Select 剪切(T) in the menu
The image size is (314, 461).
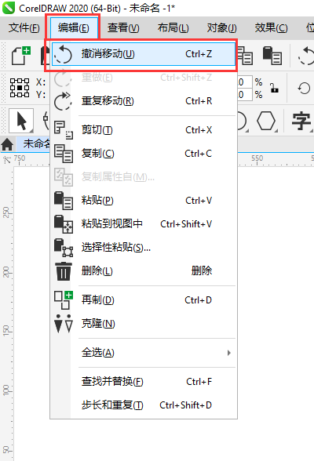144,130
